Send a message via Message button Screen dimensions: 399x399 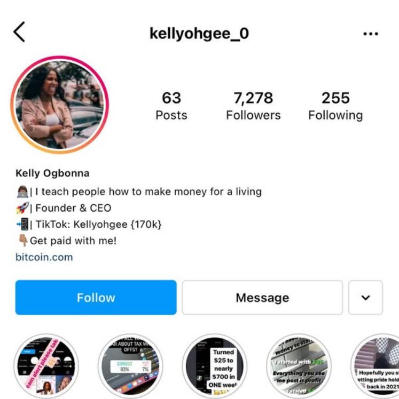[x=262, y=298]
